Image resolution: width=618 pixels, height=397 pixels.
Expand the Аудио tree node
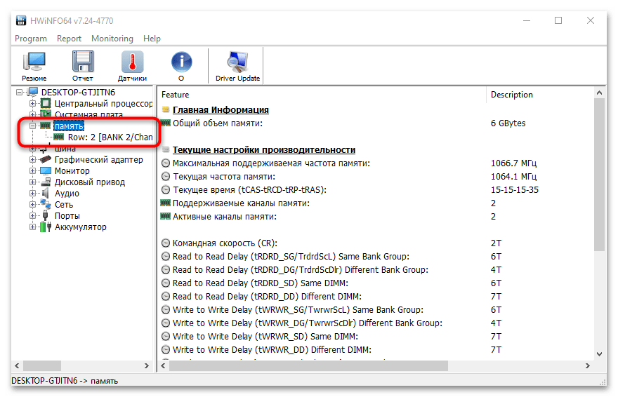point(32,193)
